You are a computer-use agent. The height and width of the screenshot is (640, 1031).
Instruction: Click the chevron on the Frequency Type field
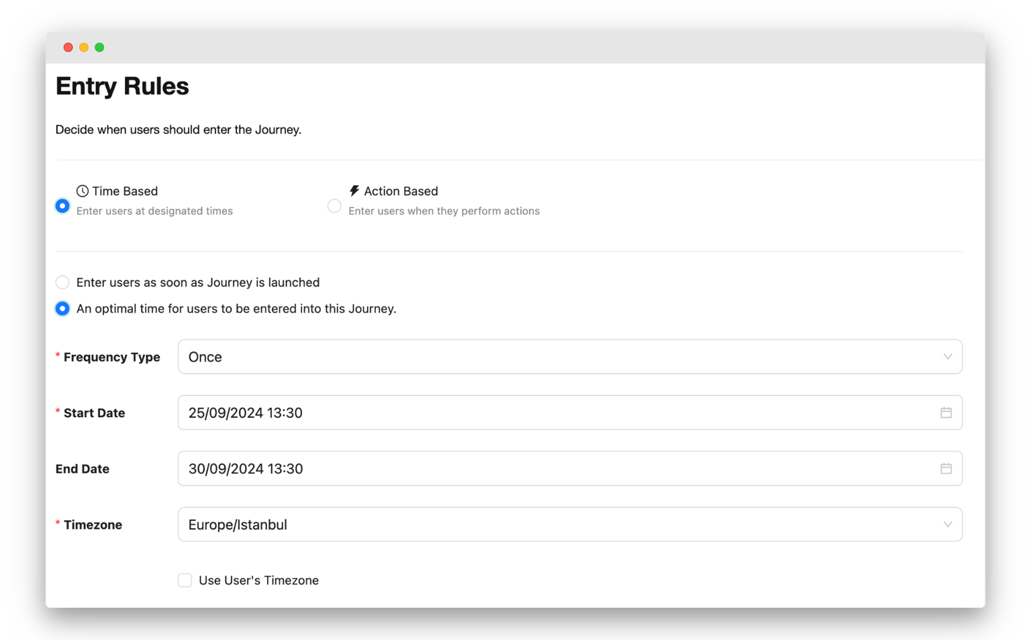[x=947, y=356]
